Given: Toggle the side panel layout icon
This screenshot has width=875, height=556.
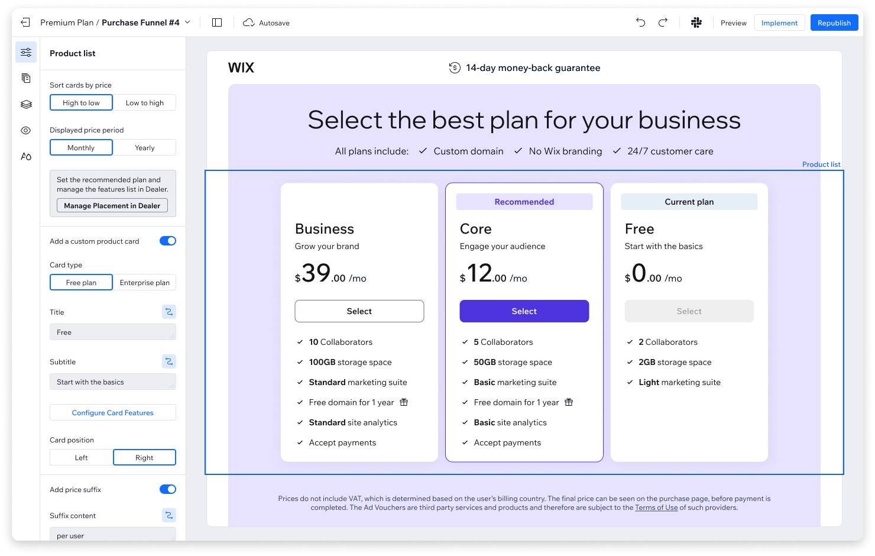Looking at the screenshot, I should coord(217,22).
